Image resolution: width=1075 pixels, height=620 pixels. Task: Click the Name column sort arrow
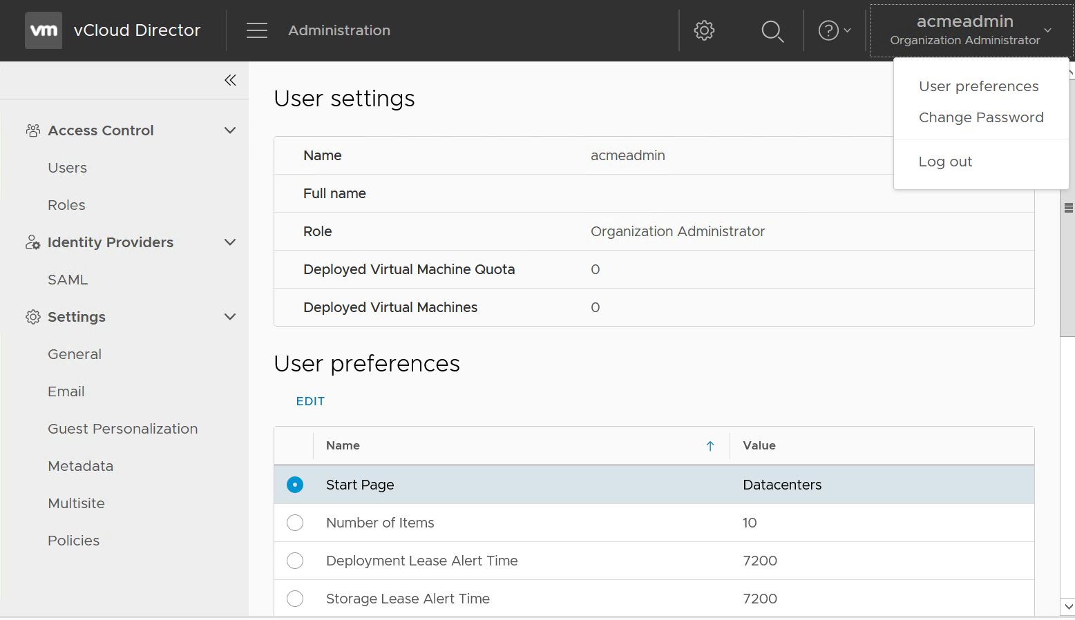click(x=710, y=446)
